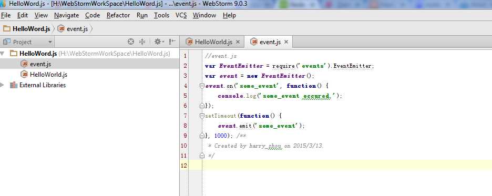Click the HelloWord.js root folder icon
492x196 pixels.
(14, 53)
